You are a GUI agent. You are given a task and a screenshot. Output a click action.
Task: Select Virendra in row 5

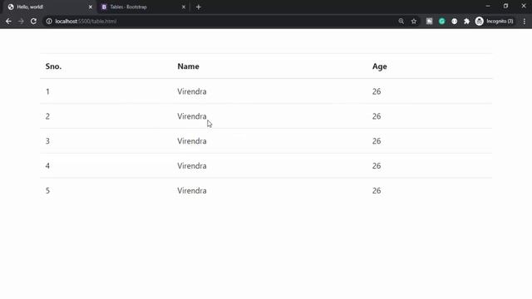click(192, 190)
